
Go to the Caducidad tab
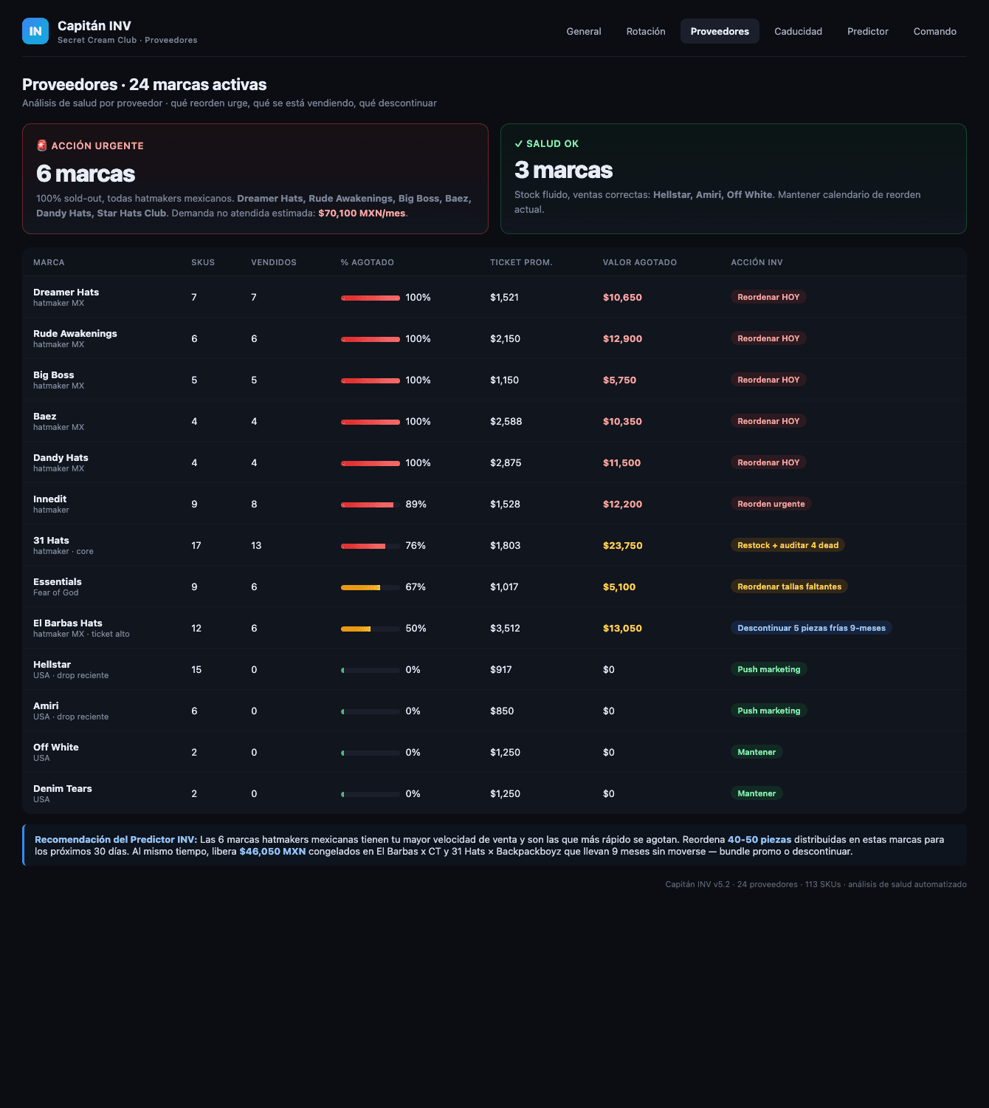tap(798, 31)
